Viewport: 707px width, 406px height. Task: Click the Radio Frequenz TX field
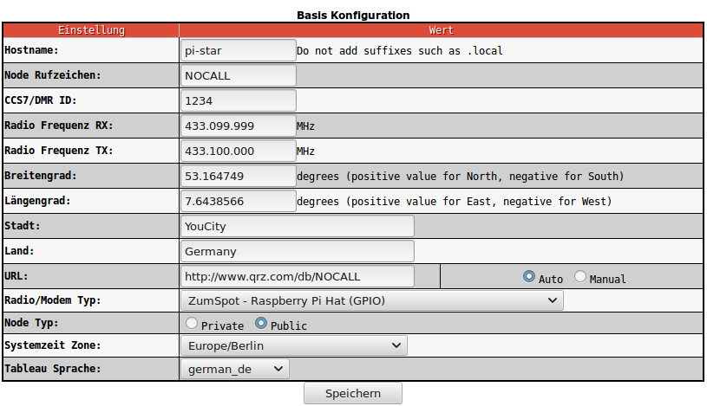coord(238,151)
